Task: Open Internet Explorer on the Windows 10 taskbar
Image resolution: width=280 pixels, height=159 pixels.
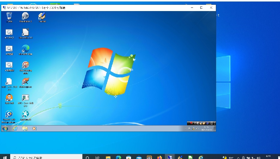Action: [201, 158]
